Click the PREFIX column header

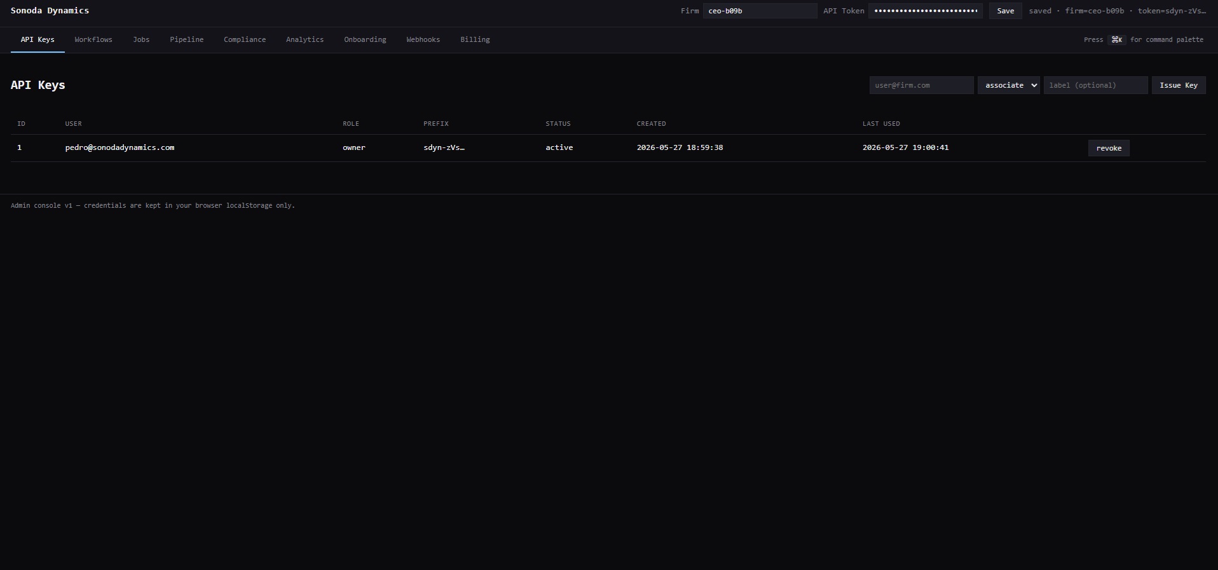436,124
